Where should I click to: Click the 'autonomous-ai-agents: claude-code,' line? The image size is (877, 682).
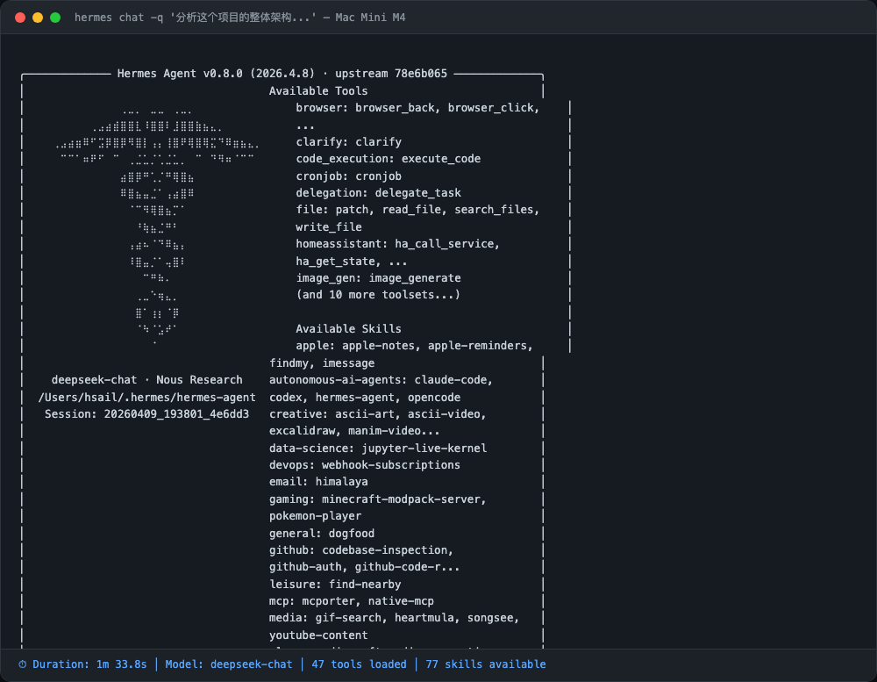tap(381, 380)
